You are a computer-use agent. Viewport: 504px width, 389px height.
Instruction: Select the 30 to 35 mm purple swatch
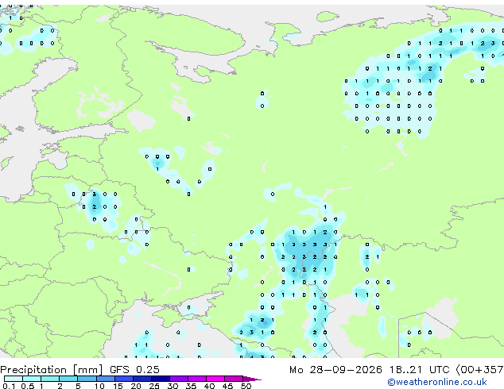(179, 379)
